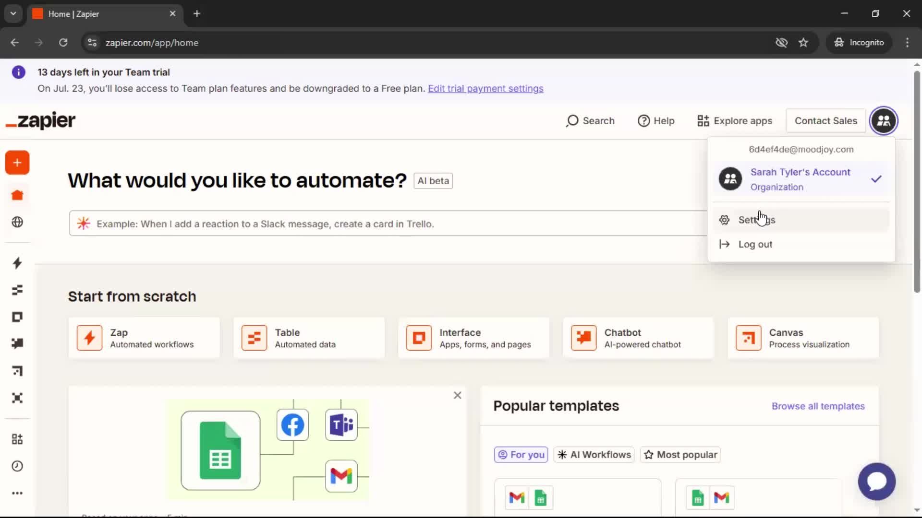Close the Home | Zapier tab
922x518 pixels.
[x=172, y=13]
